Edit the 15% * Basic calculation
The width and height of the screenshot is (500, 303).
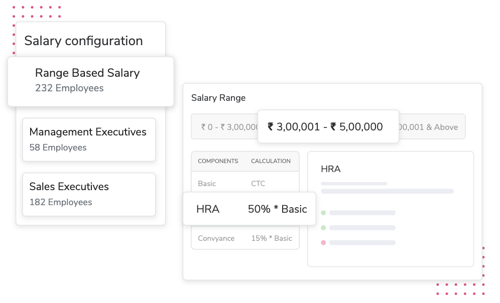(272, 238)
